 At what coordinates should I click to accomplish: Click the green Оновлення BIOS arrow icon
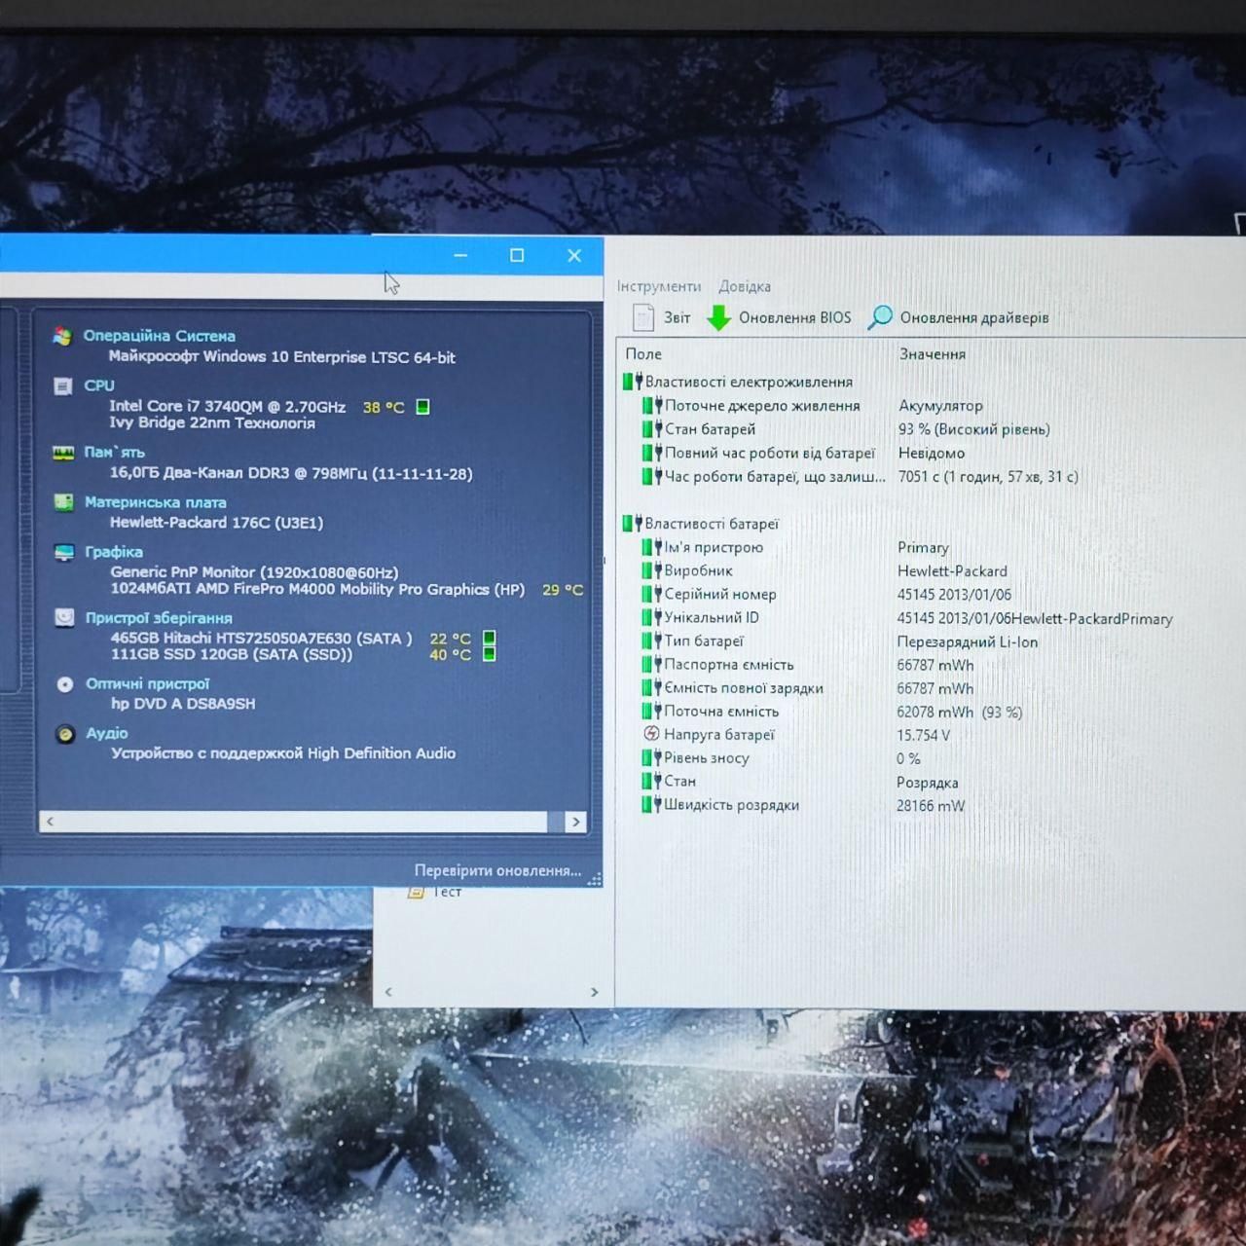coord(718,318)
